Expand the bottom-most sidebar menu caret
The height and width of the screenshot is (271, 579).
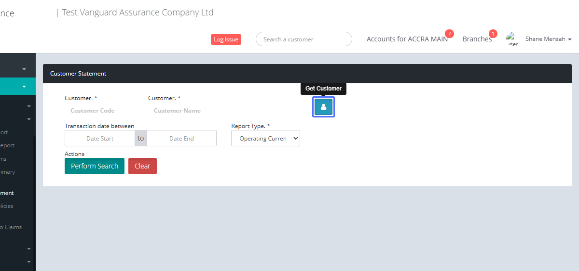28,262
